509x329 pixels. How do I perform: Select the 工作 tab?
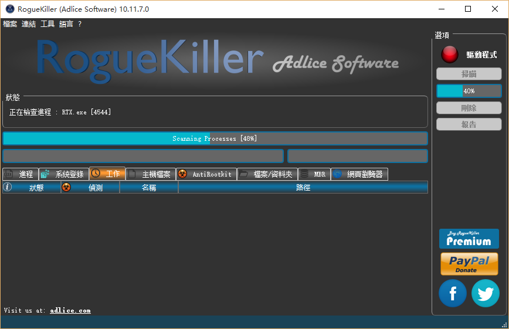tap(107, 174)
